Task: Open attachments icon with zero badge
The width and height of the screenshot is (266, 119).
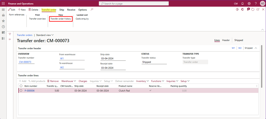Action: (x=248, y=9)
